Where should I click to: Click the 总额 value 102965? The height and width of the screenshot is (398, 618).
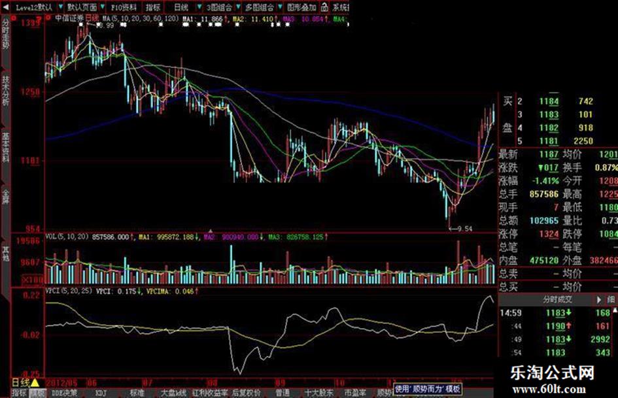click(544, 220)
